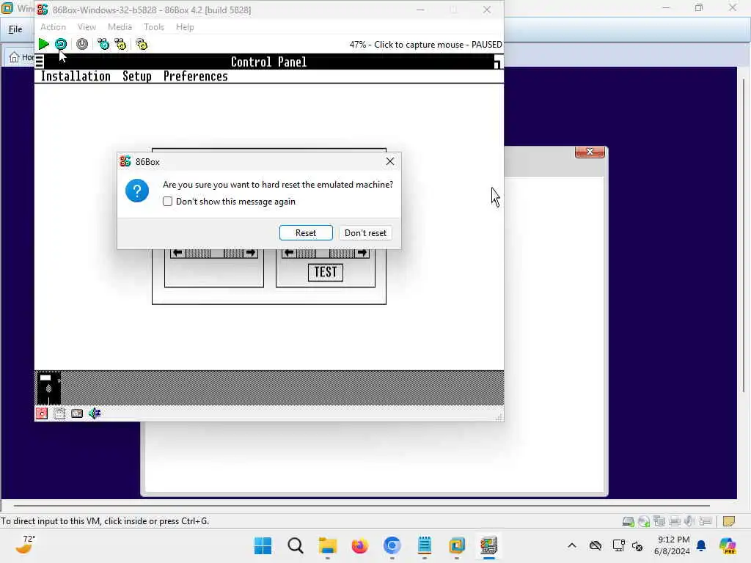Open the notification bell icon
Image resolution: width=751 pixels, height=563 pixels.
[701, 545]
